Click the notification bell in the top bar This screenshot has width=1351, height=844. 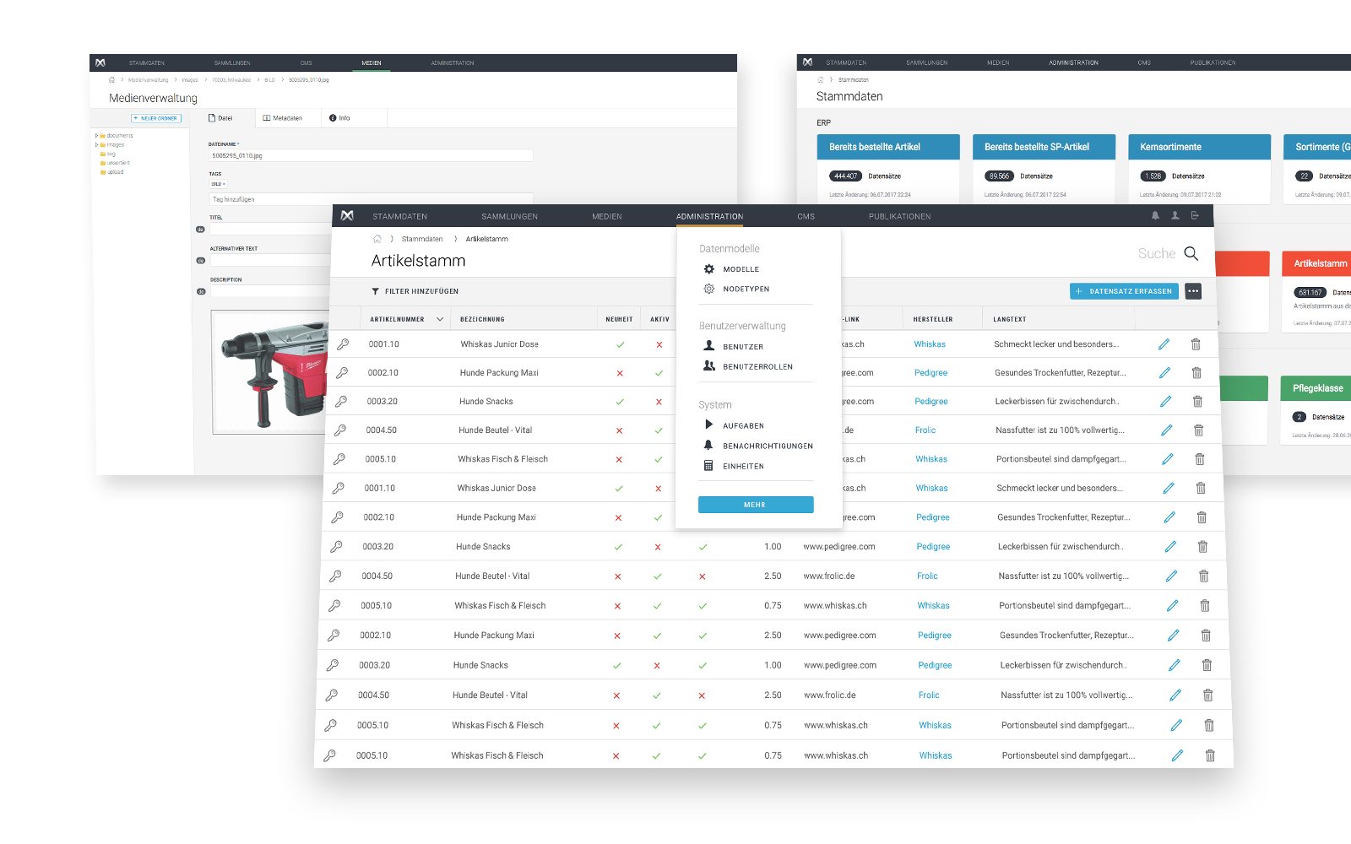click(1155, 216)
